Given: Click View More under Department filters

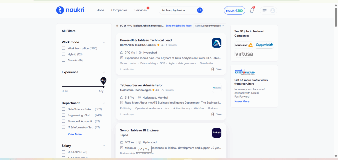Looking at the screenshot, I should (x=75, y=134).
